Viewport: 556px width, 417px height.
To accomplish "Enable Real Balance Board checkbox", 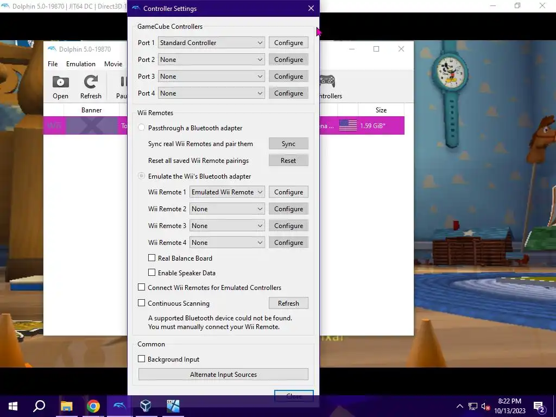I will click(152, 258).
